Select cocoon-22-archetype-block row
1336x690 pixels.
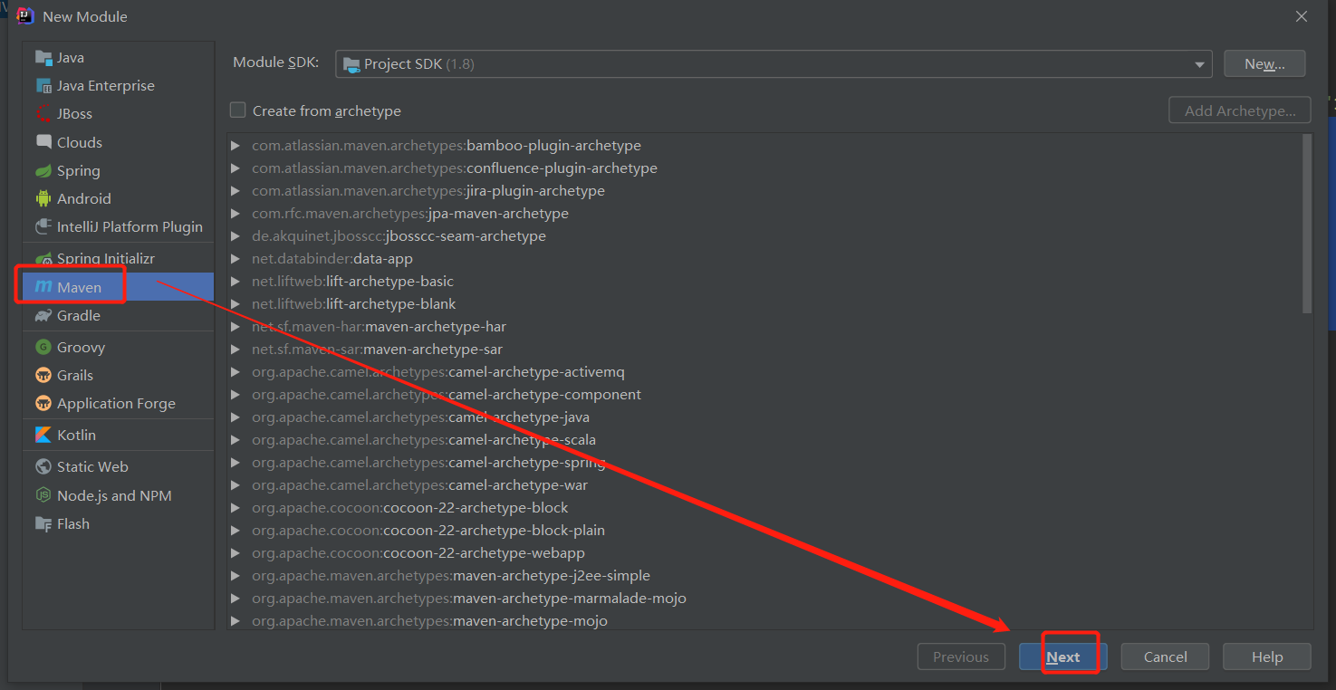pos(764,508)
